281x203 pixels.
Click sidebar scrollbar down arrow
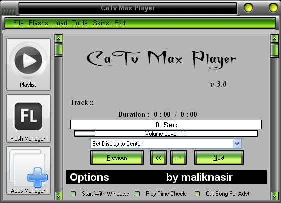coord(59,196)
